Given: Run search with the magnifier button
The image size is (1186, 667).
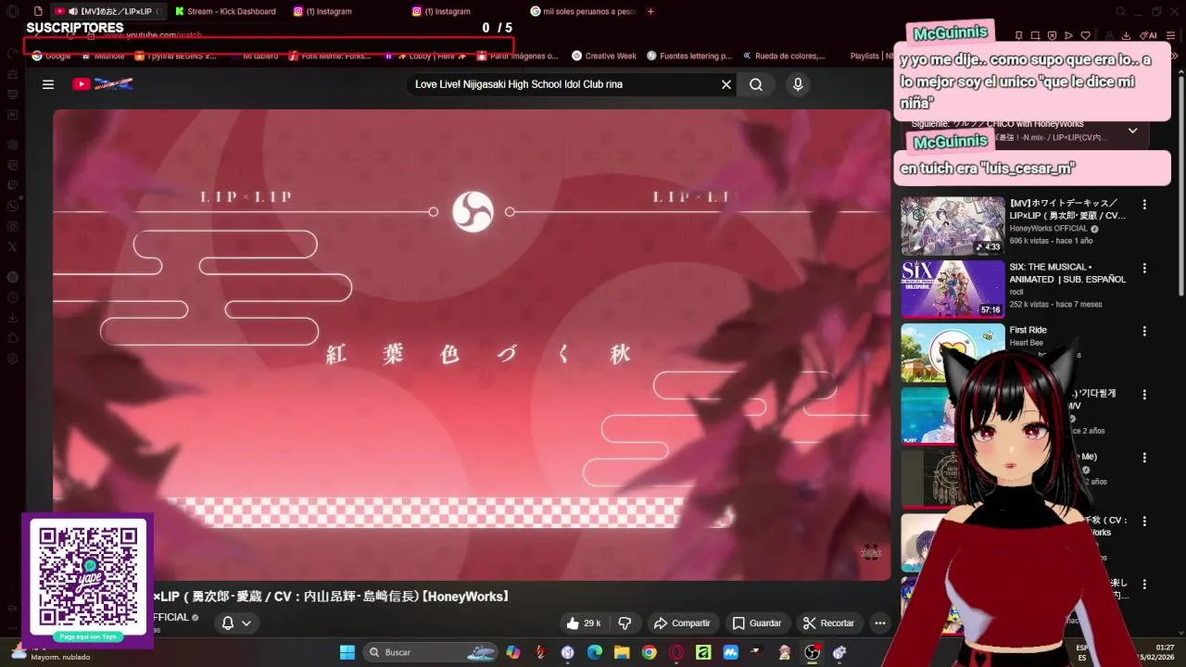Looking at the screenshot, I should point(756,84).
